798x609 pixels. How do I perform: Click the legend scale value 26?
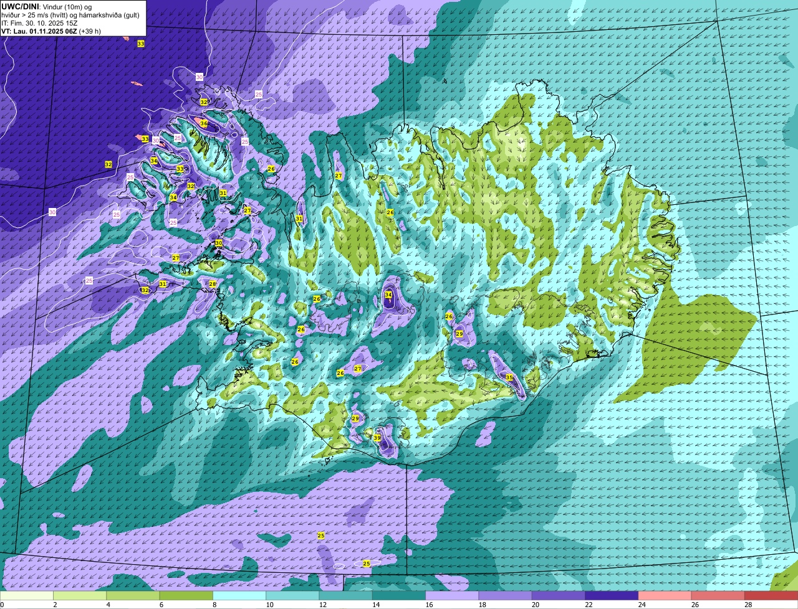[x=695, y=605]
